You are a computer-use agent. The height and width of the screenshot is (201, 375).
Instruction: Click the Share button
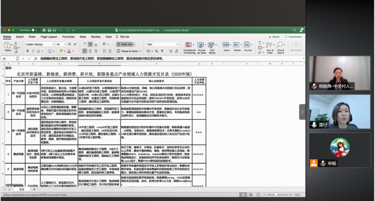[x=274, y=37]
